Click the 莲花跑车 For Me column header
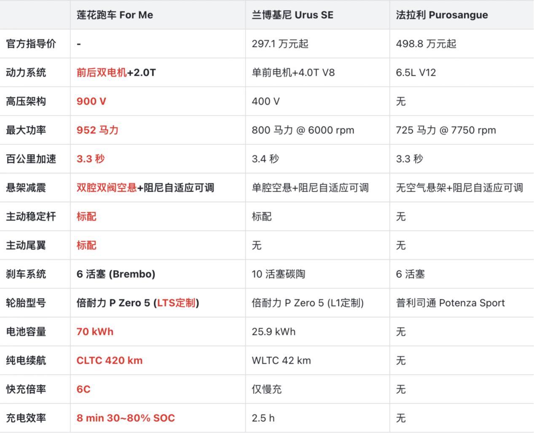 pyautogui.click(x=115, y=15)
